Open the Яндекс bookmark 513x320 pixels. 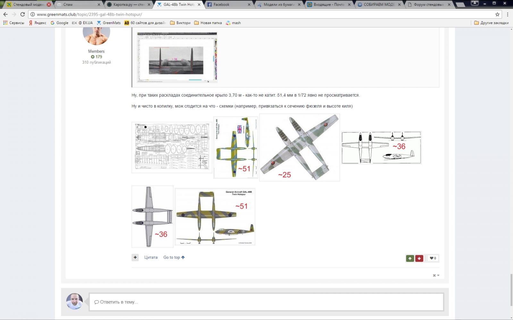(x=38, y=23)
